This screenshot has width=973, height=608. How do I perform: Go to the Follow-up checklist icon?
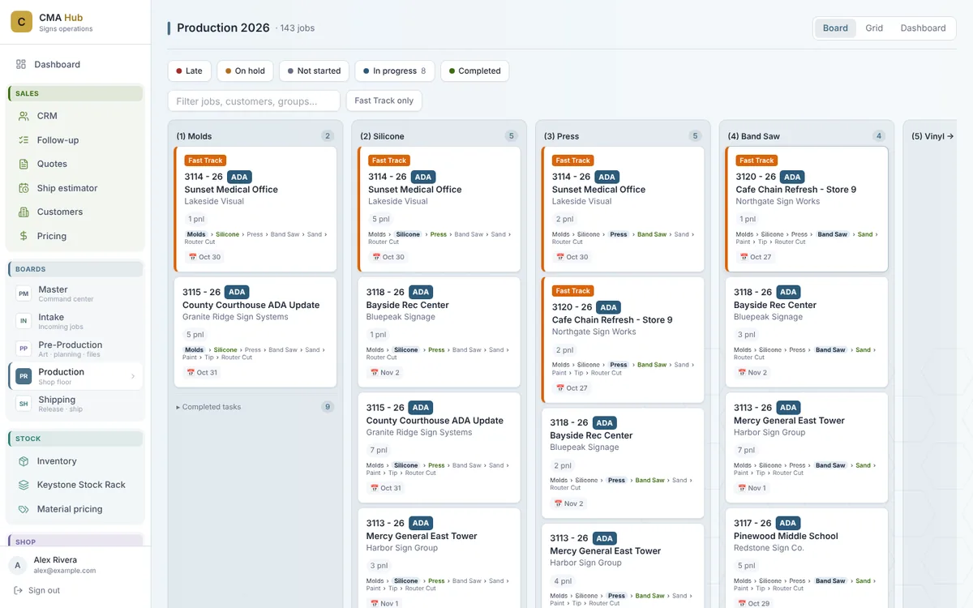click(24, 140)
